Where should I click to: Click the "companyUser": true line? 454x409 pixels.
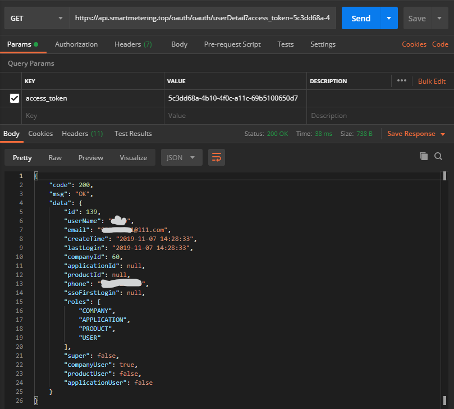(x=101, y=365)
